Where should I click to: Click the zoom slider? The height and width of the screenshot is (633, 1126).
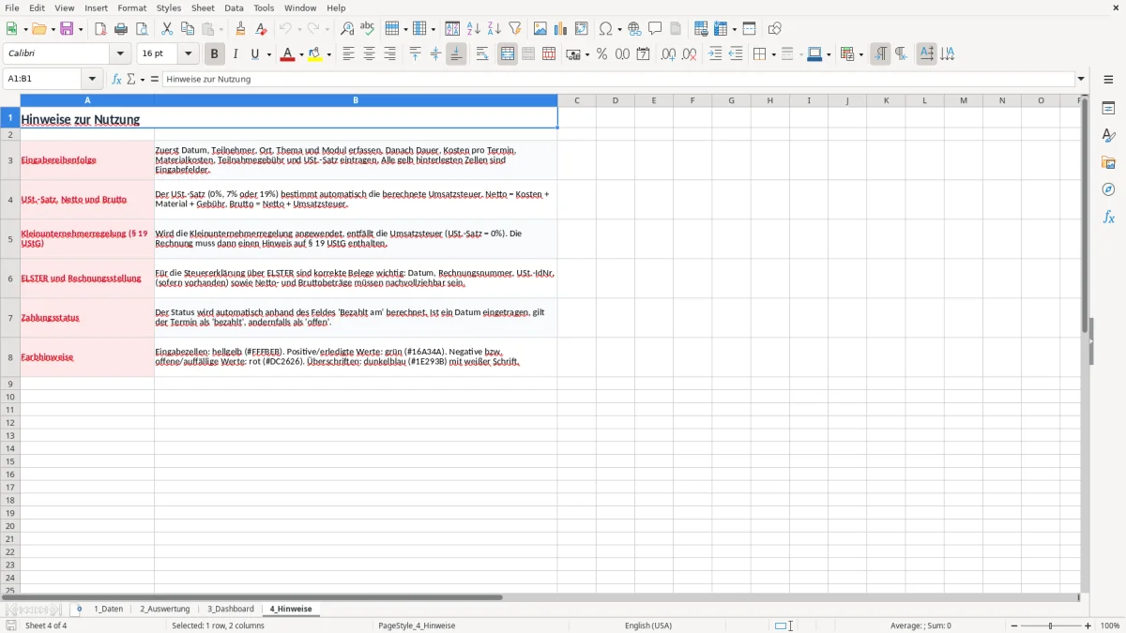click(x=1051, y=625)
